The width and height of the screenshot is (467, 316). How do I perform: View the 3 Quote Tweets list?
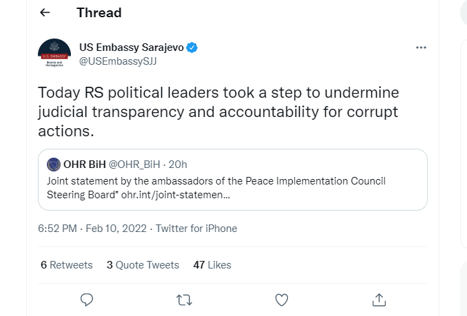click(143, 264)
